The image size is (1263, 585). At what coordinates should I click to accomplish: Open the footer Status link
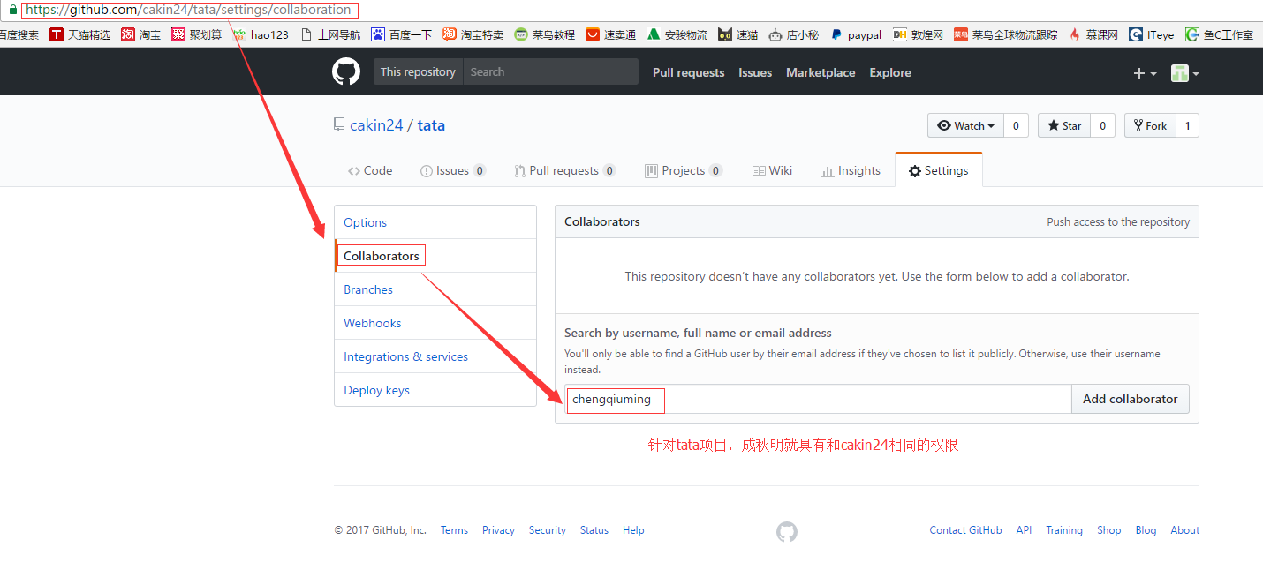pyautogui.click(x=594, y=530)
